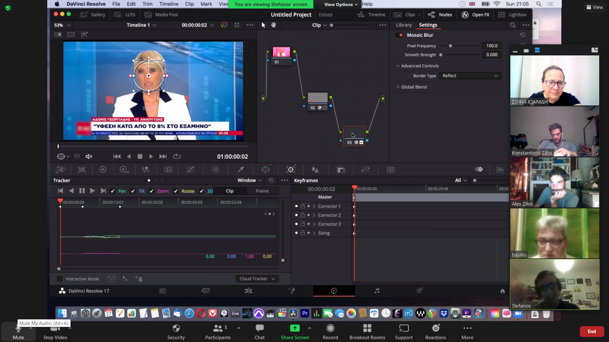Disable the Rotate tracking checkbox
Image resolution: width=609 pixels, height=342 pixels.
click(176, 191)
